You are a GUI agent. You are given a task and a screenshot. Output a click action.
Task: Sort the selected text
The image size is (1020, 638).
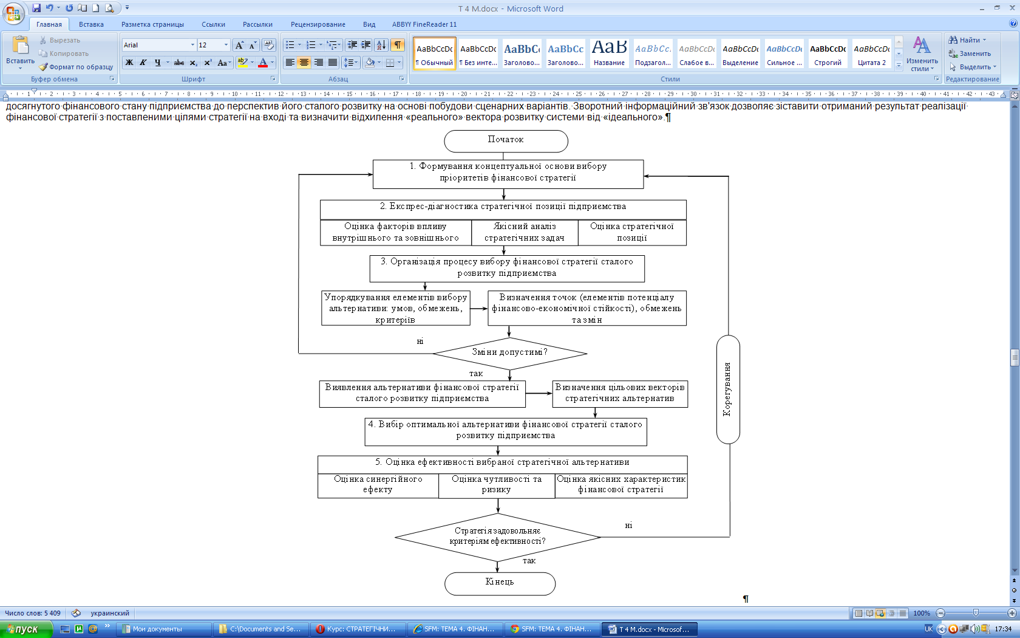tap(381, 45)
